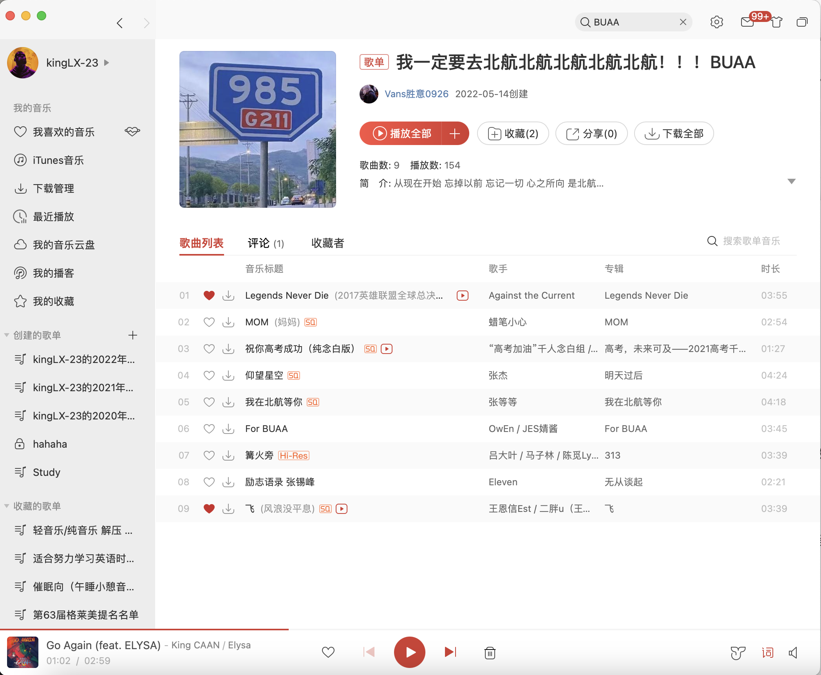Expand the playlist description arrow
This screenshot has height=675, width=821.
point(791,181)
